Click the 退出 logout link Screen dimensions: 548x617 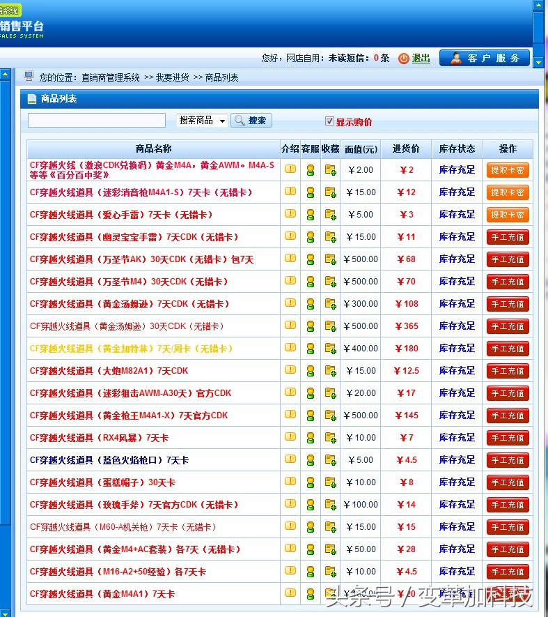(421, 59)
